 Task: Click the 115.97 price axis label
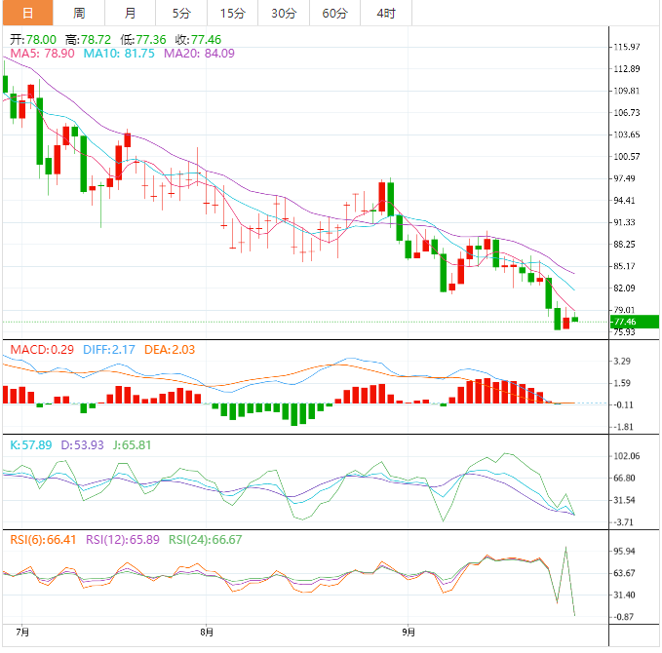(x=627, y=47)
